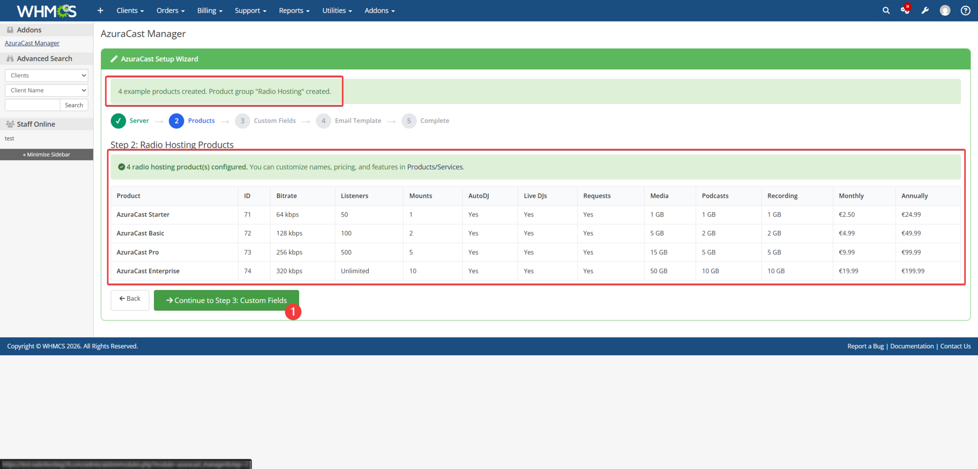Screen dimensions: 978x469
Task: Open the global search magnifier icon
Action: (886, 10)
